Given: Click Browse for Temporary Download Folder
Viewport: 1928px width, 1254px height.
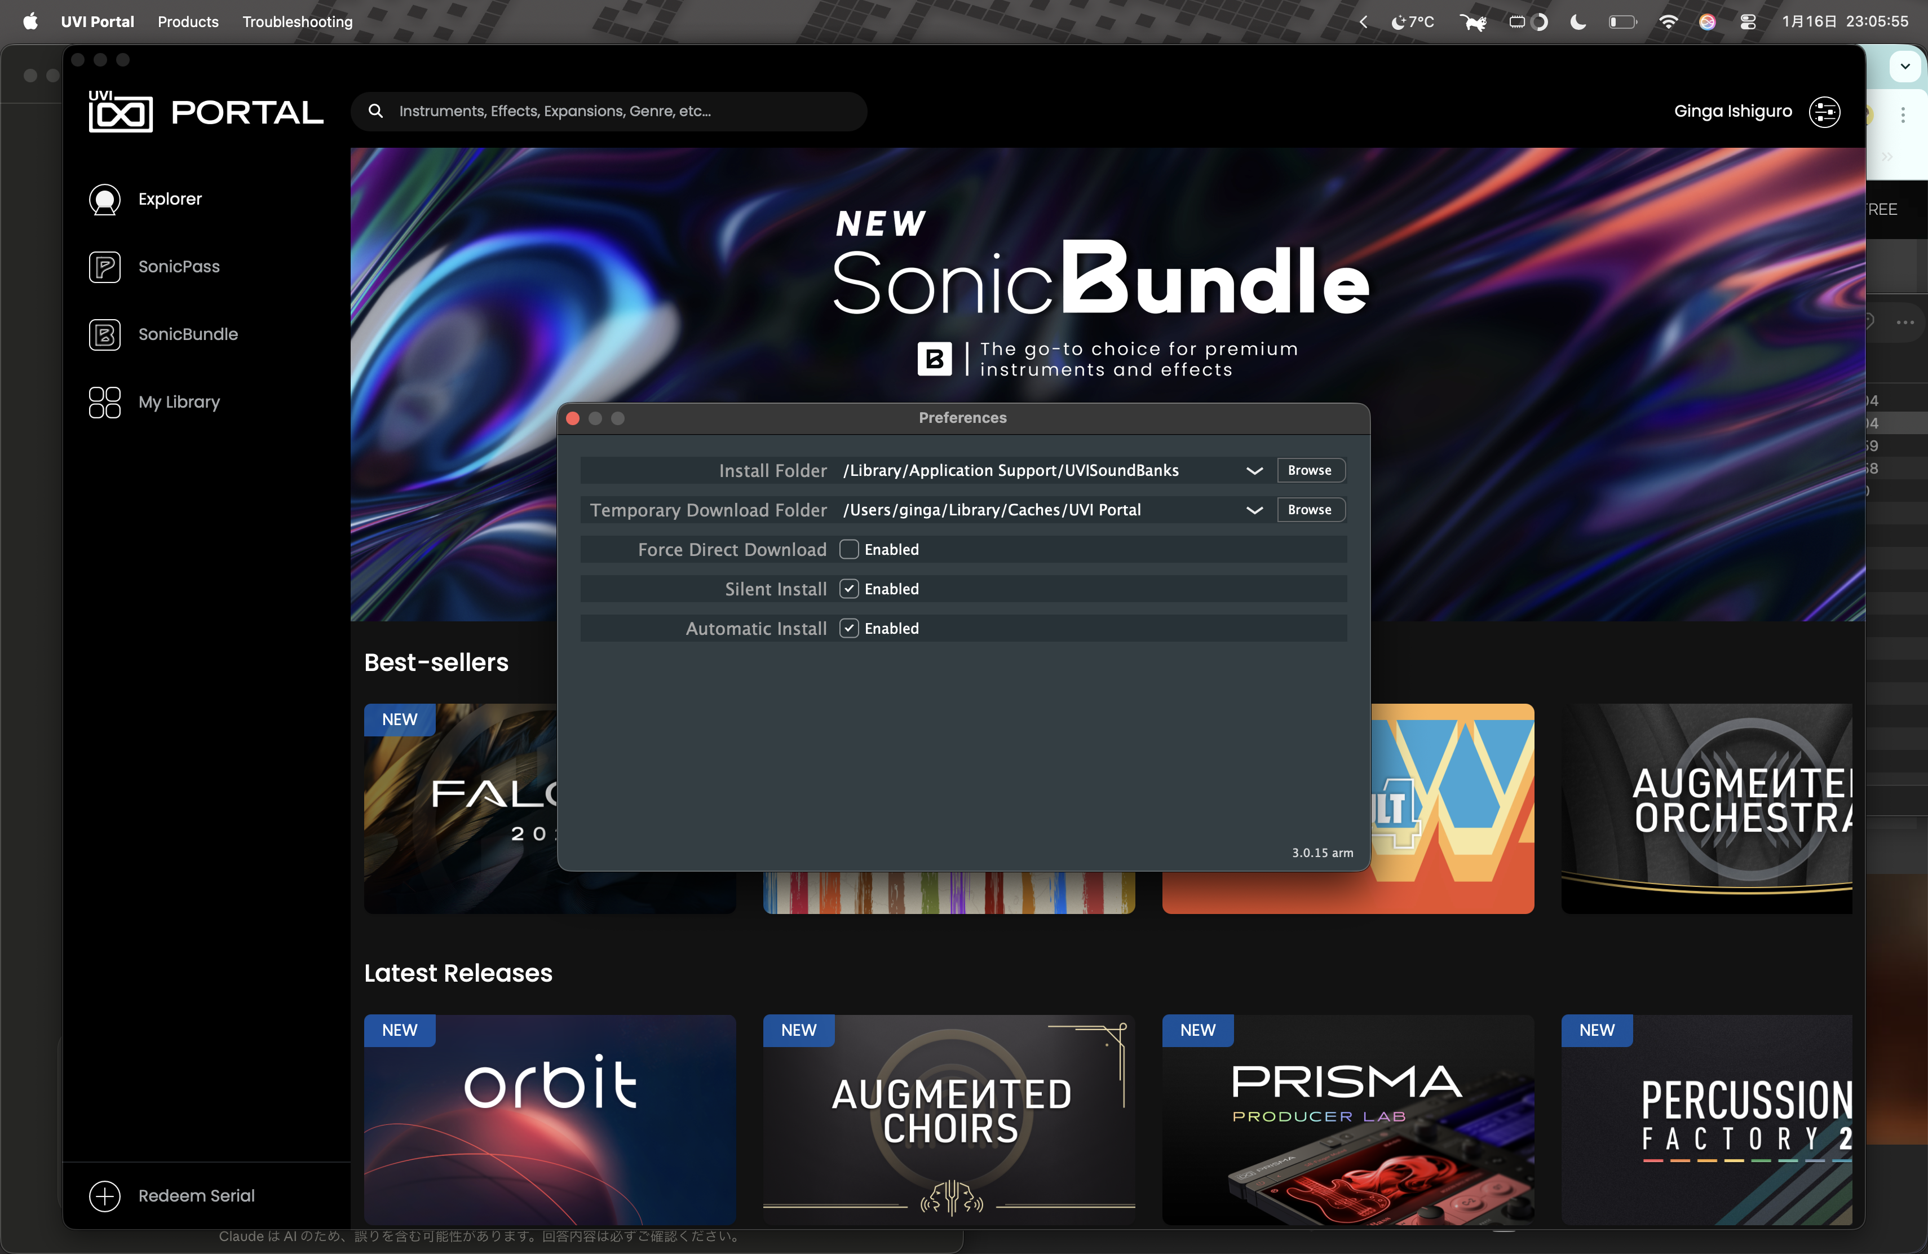Looking at the screenshot, I should 1309,510.
